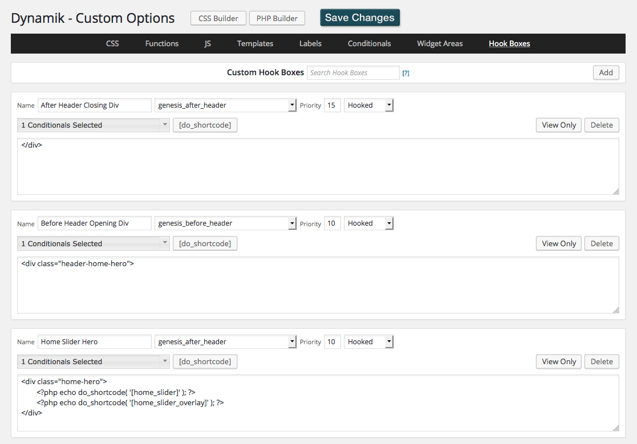This screenshot has width=637, height=444.
Task: Switch to the Functions tab
Action: coord(162,43)
